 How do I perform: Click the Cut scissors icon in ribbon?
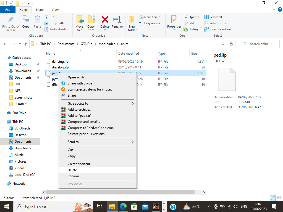click(46, 17)
